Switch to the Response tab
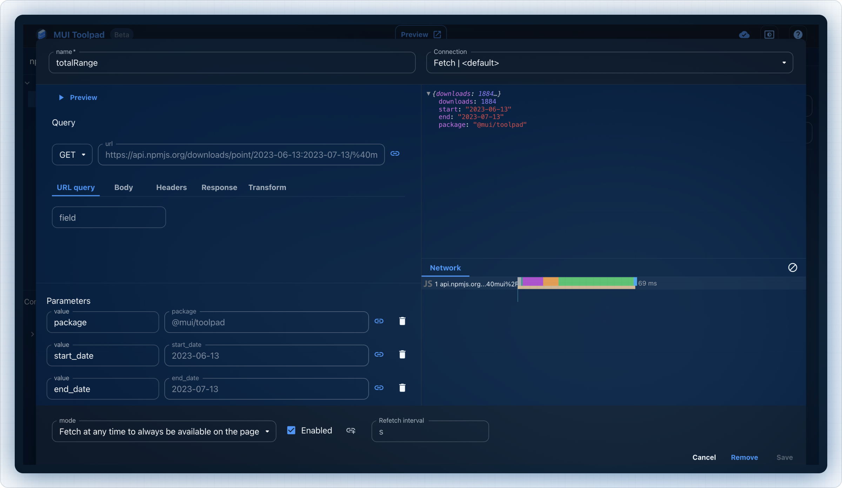842x488 pixels. click(219, 188)
